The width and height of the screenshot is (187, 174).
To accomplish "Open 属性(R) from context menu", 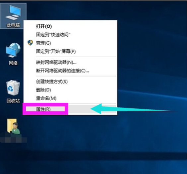I will 70,109.
